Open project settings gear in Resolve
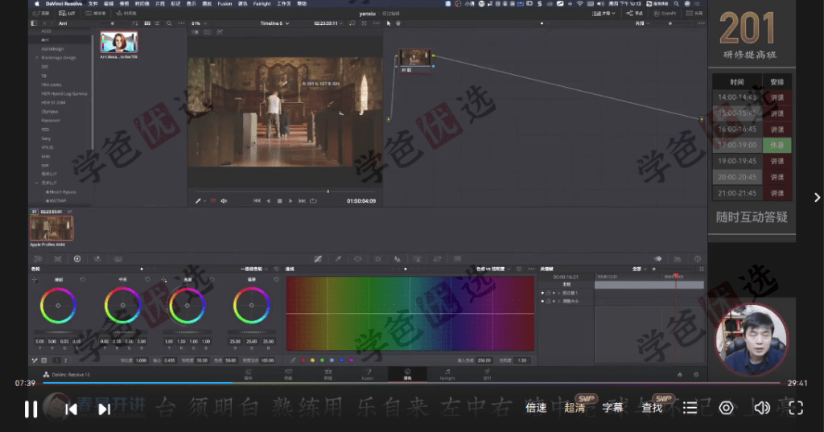Screen dimensions: 824x432 [x=696, y=375]
